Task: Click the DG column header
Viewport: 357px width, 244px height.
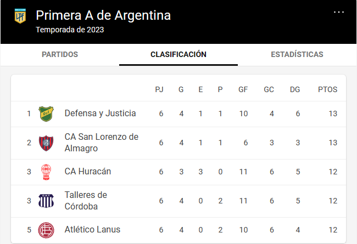Action: click(295, 89)
